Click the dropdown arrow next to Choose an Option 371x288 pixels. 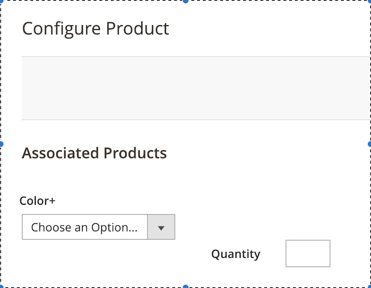[x=161, y=227]
